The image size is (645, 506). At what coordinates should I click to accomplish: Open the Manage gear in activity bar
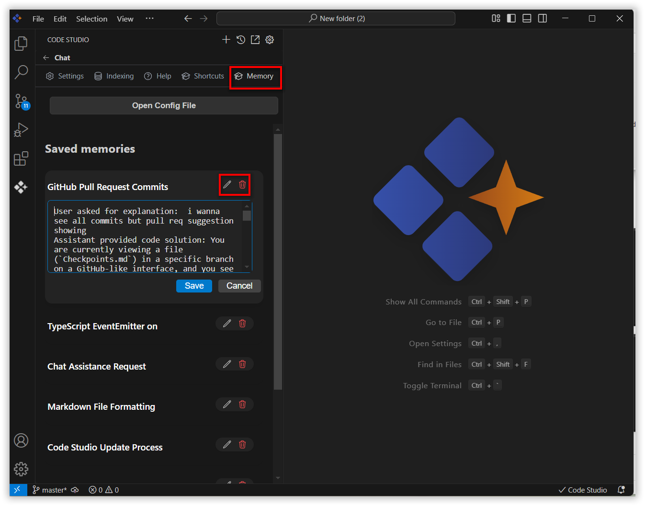(21, 469)
